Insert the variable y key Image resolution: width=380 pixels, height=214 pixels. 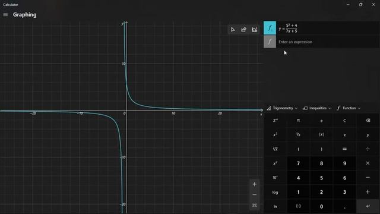click(x=368, y=135)
